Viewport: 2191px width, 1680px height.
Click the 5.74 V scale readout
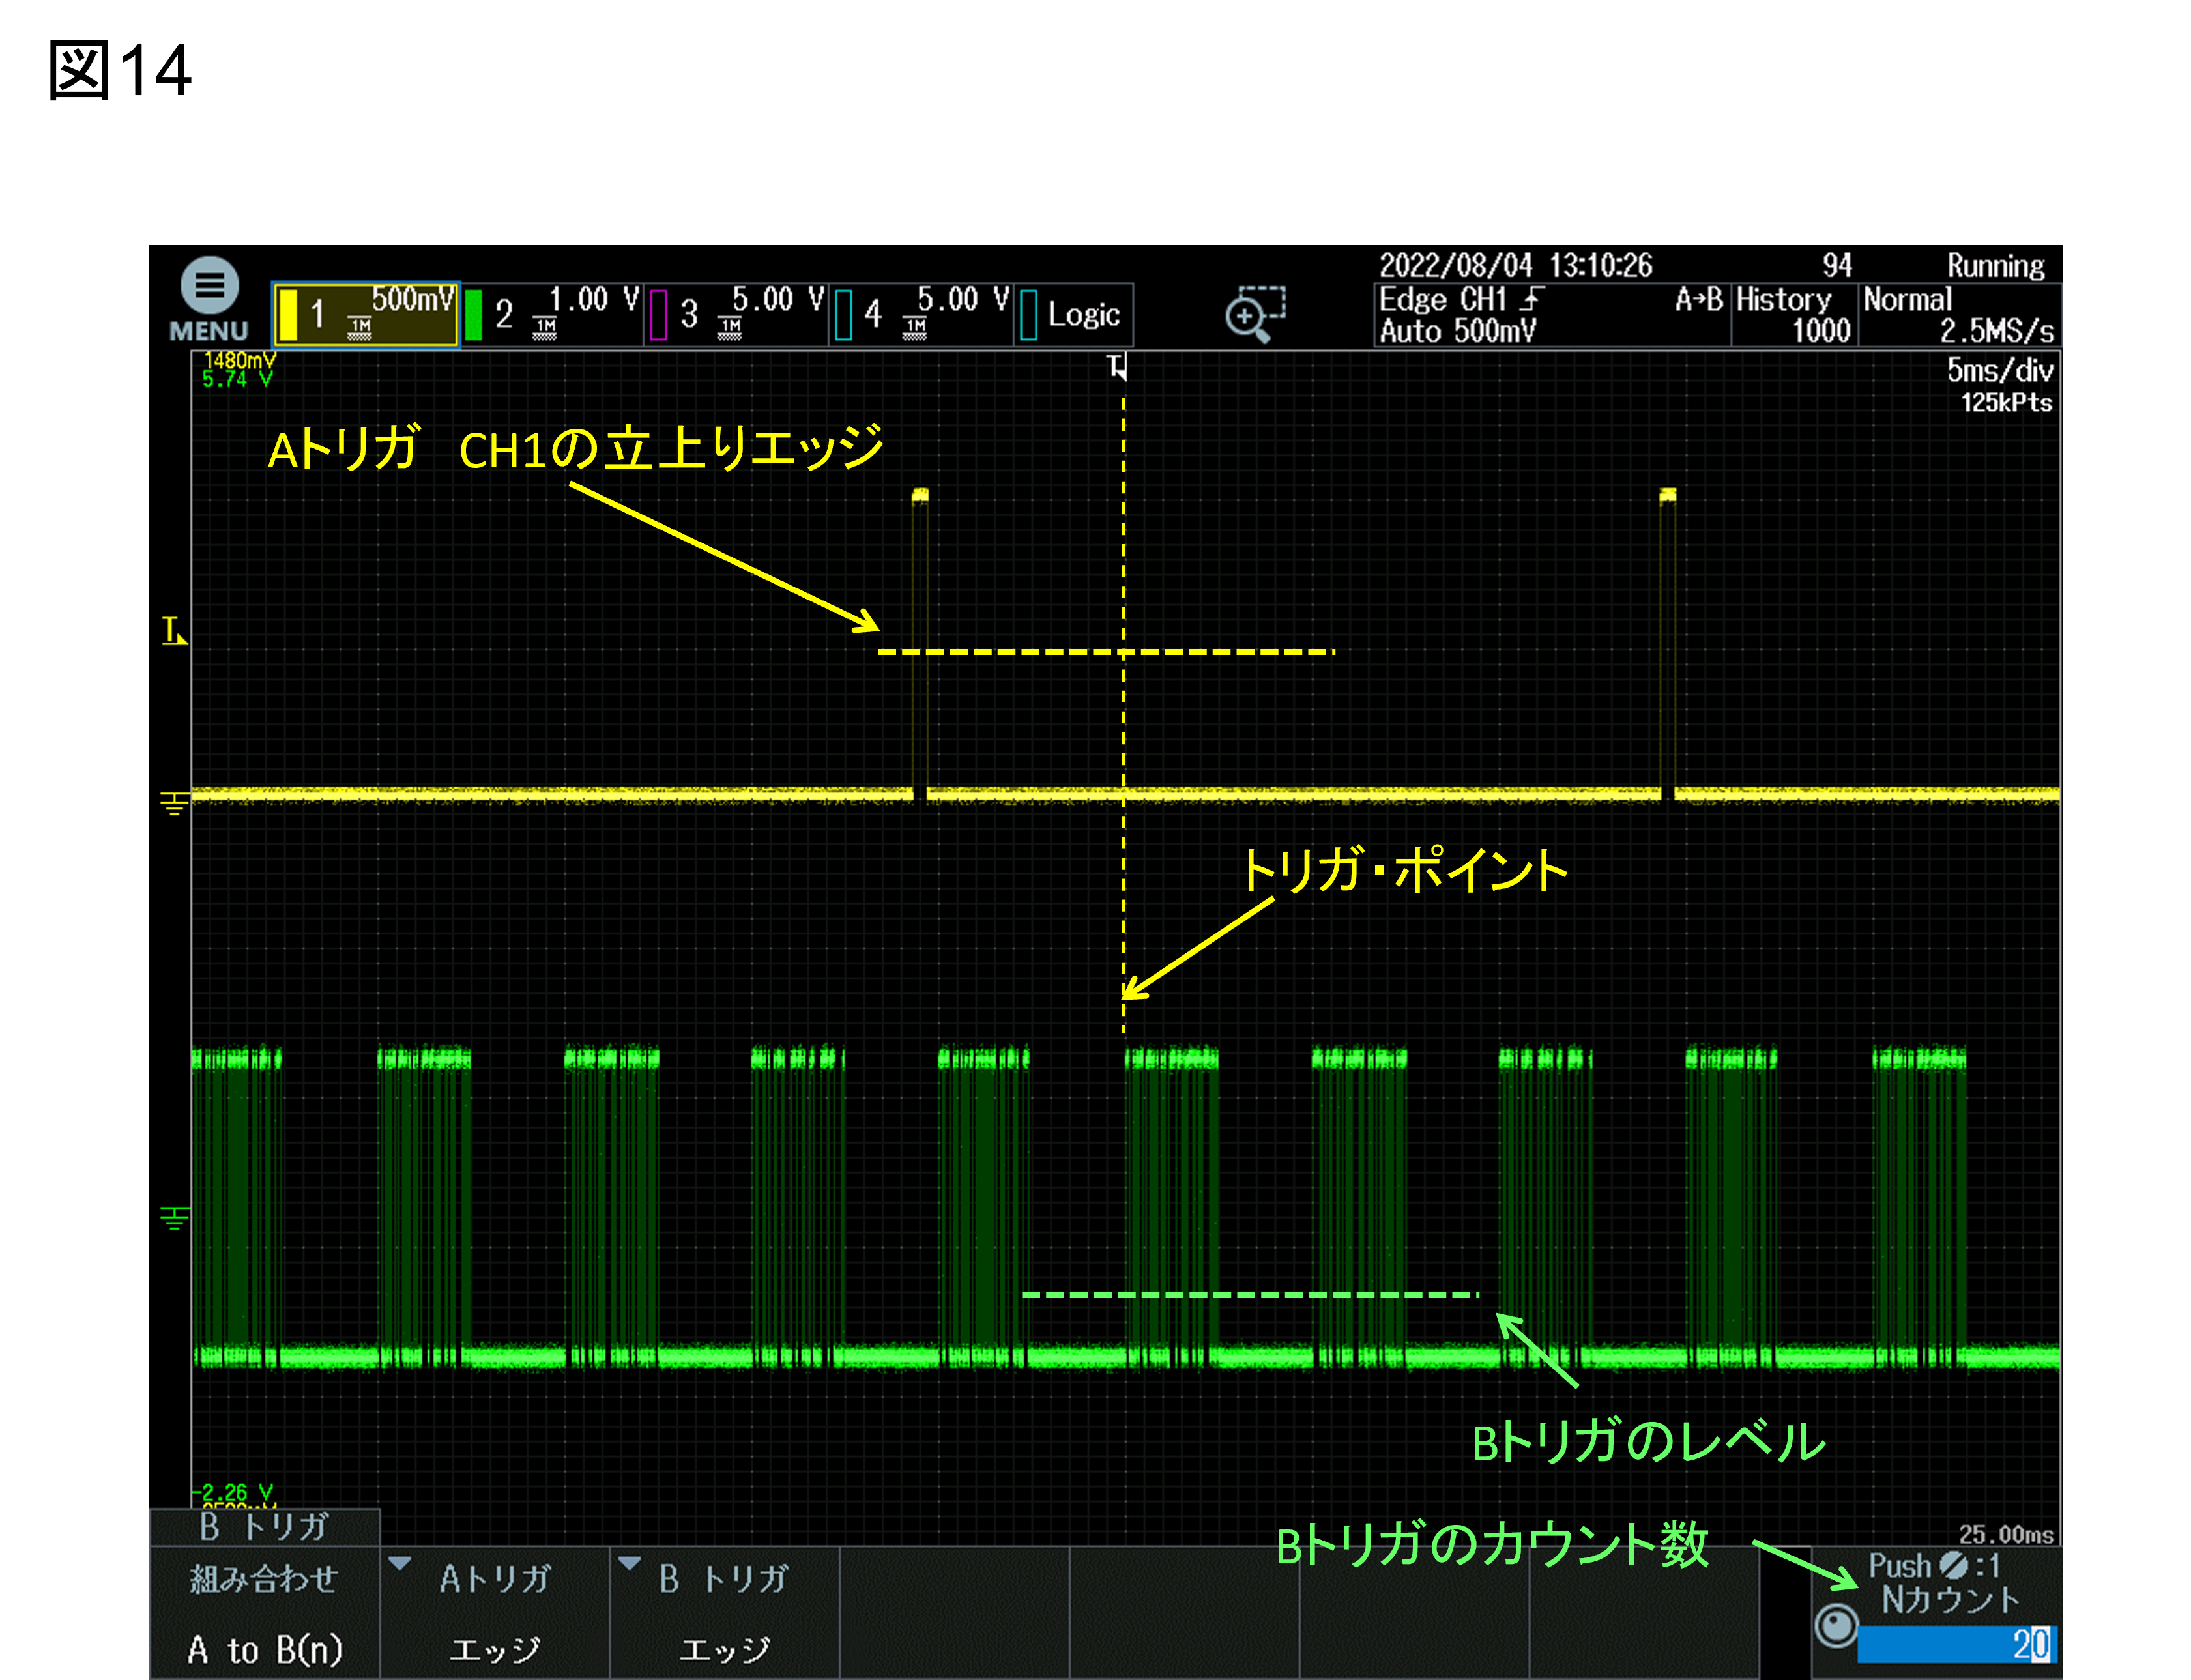tap(237, 380)
